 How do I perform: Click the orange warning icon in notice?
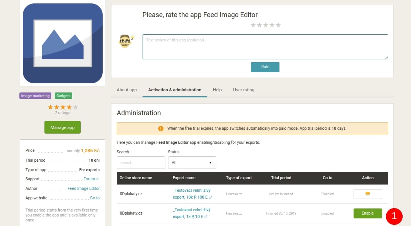point(161,129)
